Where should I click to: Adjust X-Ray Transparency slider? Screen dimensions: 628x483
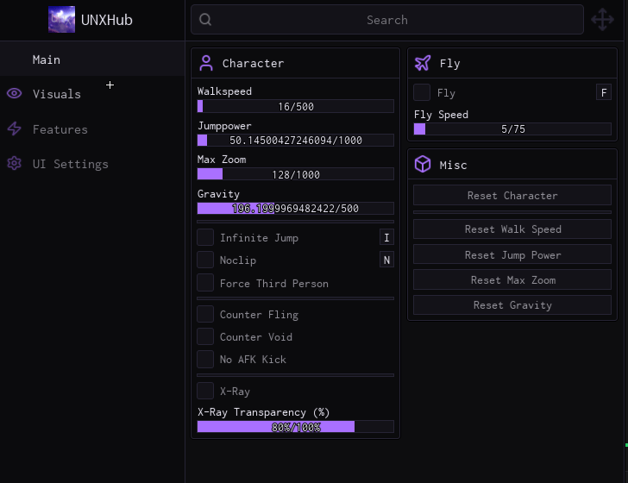[x=296, y=427]
